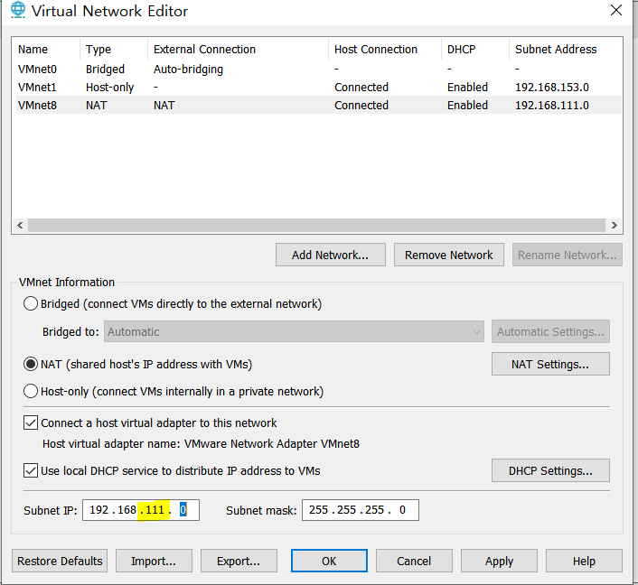The height and width of the screenshot is (585, 638).
Task: Open the Bridged to Automatic dropdown
Action: pyautogui.click(x=294, y=331)
